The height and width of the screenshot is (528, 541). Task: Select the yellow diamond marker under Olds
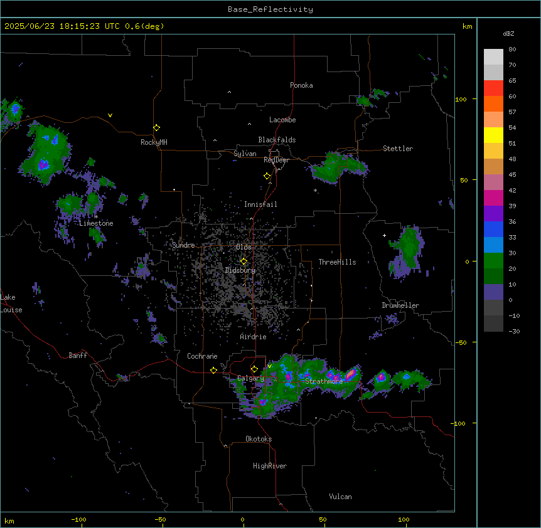244,261
